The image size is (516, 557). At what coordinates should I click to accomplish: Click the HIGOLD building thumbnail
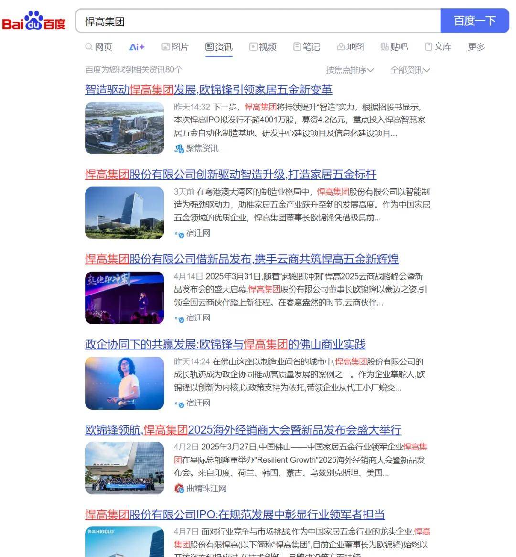point(125,542)
